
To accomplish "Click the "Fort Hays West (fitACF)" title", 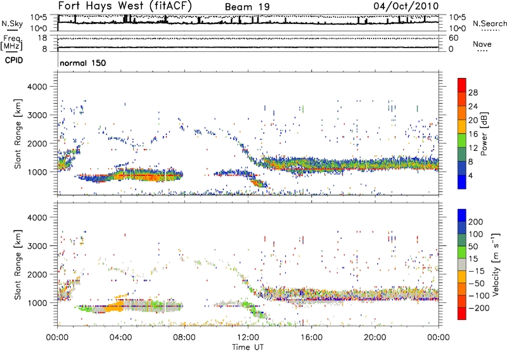I will click(x=125, y=6).
